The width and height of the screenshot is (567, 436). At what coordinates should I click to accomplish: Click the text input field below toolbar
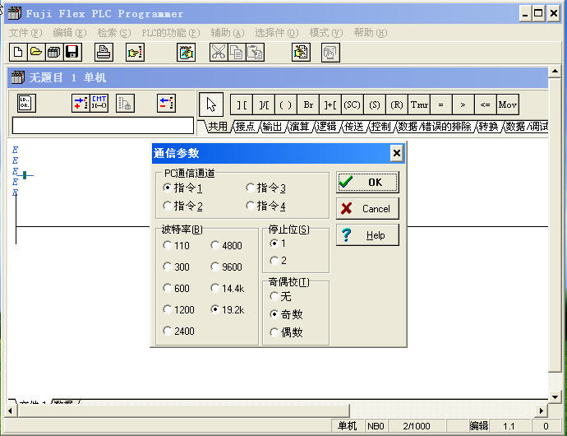click(x=103, y=126)
